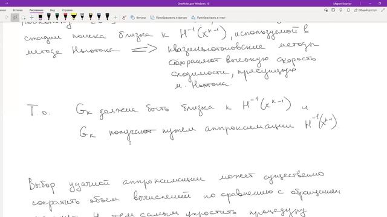The width and height of the screenshot is (387, 217).
Task: Select the object/text selection tool
Action: click(x=15, y=17)
